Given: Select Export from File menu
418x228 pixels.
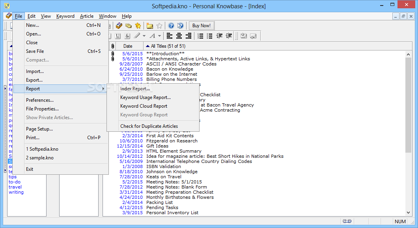Looking at the screenshot, I should pos(60,80).
